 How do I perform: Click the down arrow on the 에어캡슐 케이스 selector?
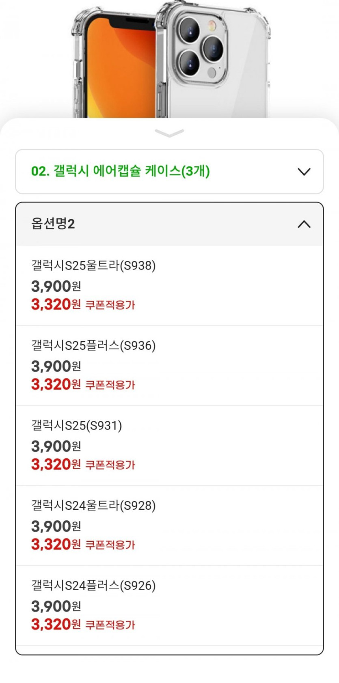click(304, 172)
